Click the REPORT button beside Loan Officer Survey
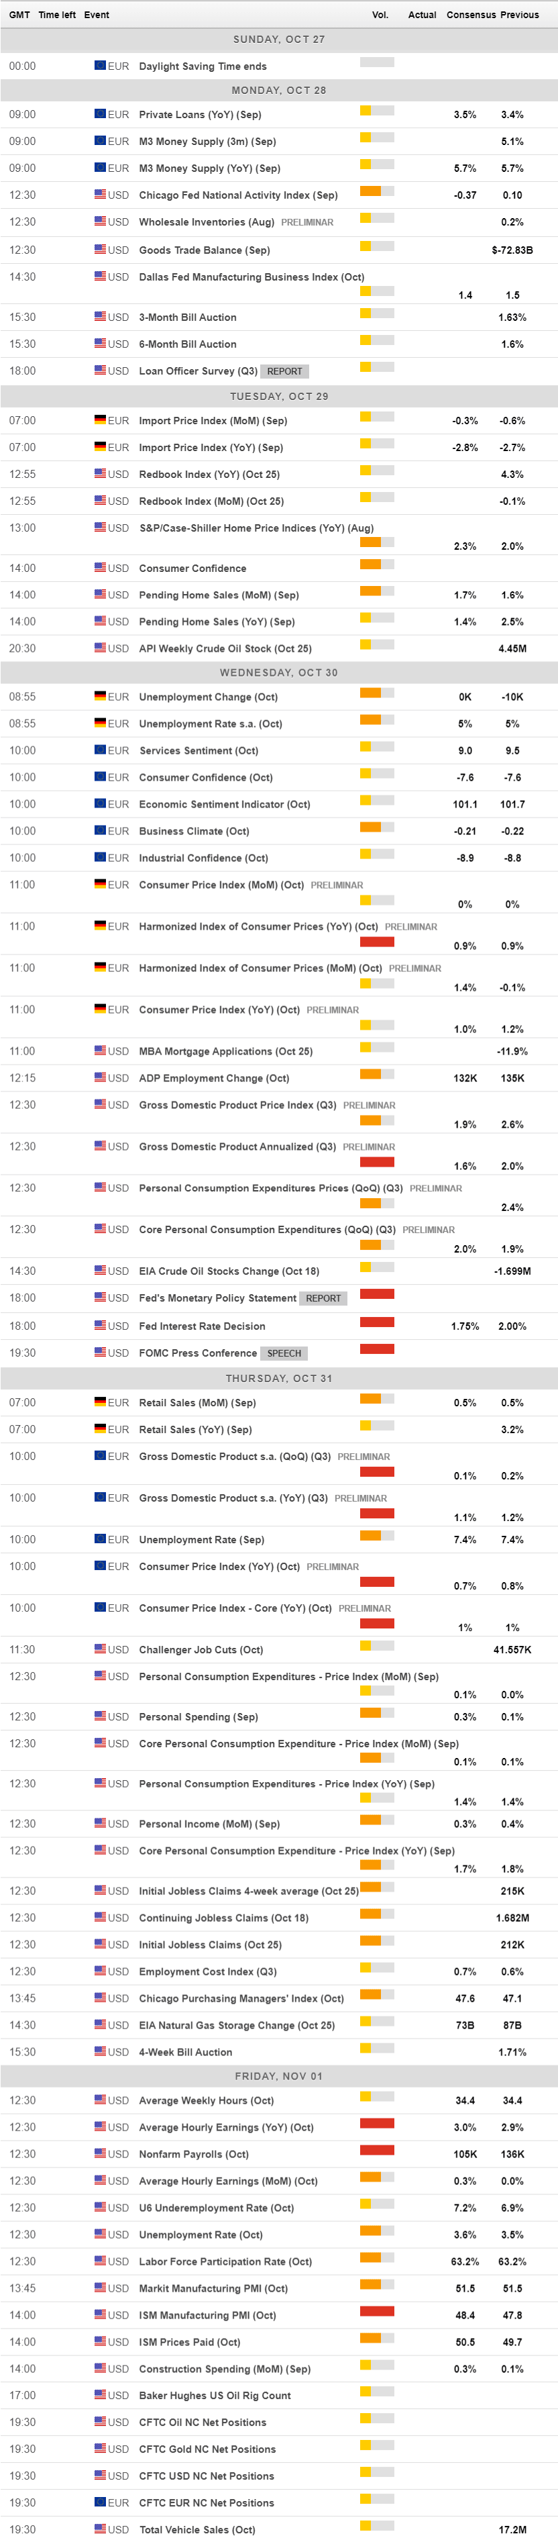The height and width of the screenshot is (2542, 558). click(285, 372)
